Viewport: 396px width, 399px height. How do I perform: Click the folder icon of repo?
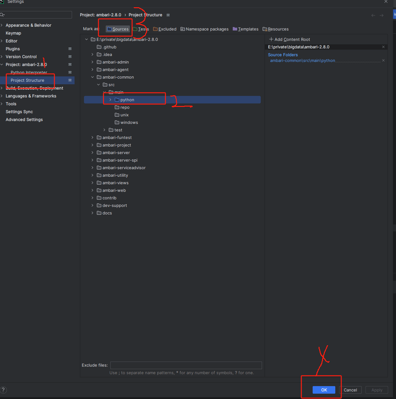point(117,107)
